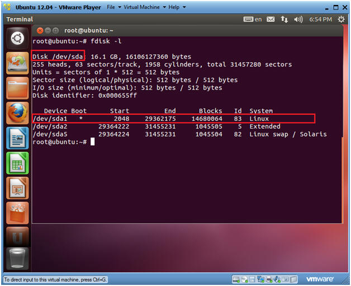Click the '16106127360 bytes' value
351x286 pixels.
pos(158,57)
